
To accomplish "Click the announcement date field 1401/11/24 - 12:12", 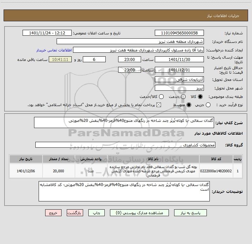I will tap(47, 33).
